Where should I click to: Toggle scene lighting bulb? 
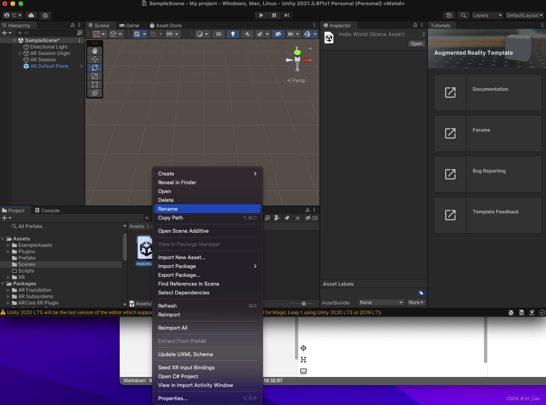pos(233,34)
